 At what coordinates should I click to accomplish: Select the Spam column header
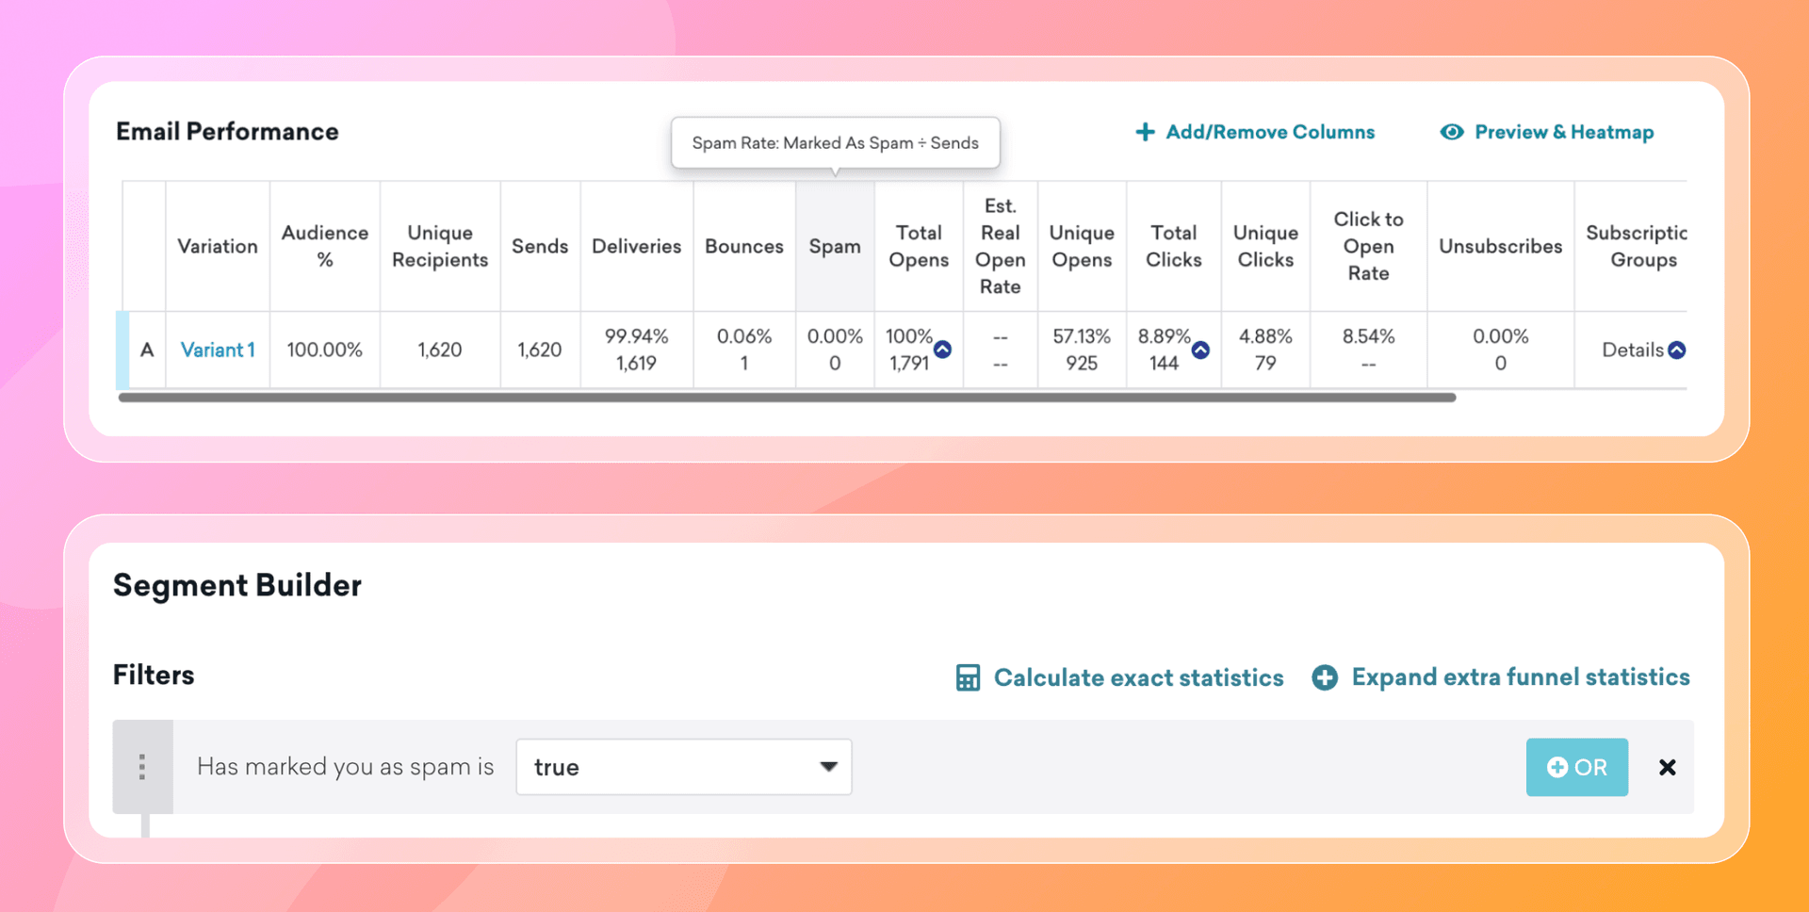click(835, 246)
